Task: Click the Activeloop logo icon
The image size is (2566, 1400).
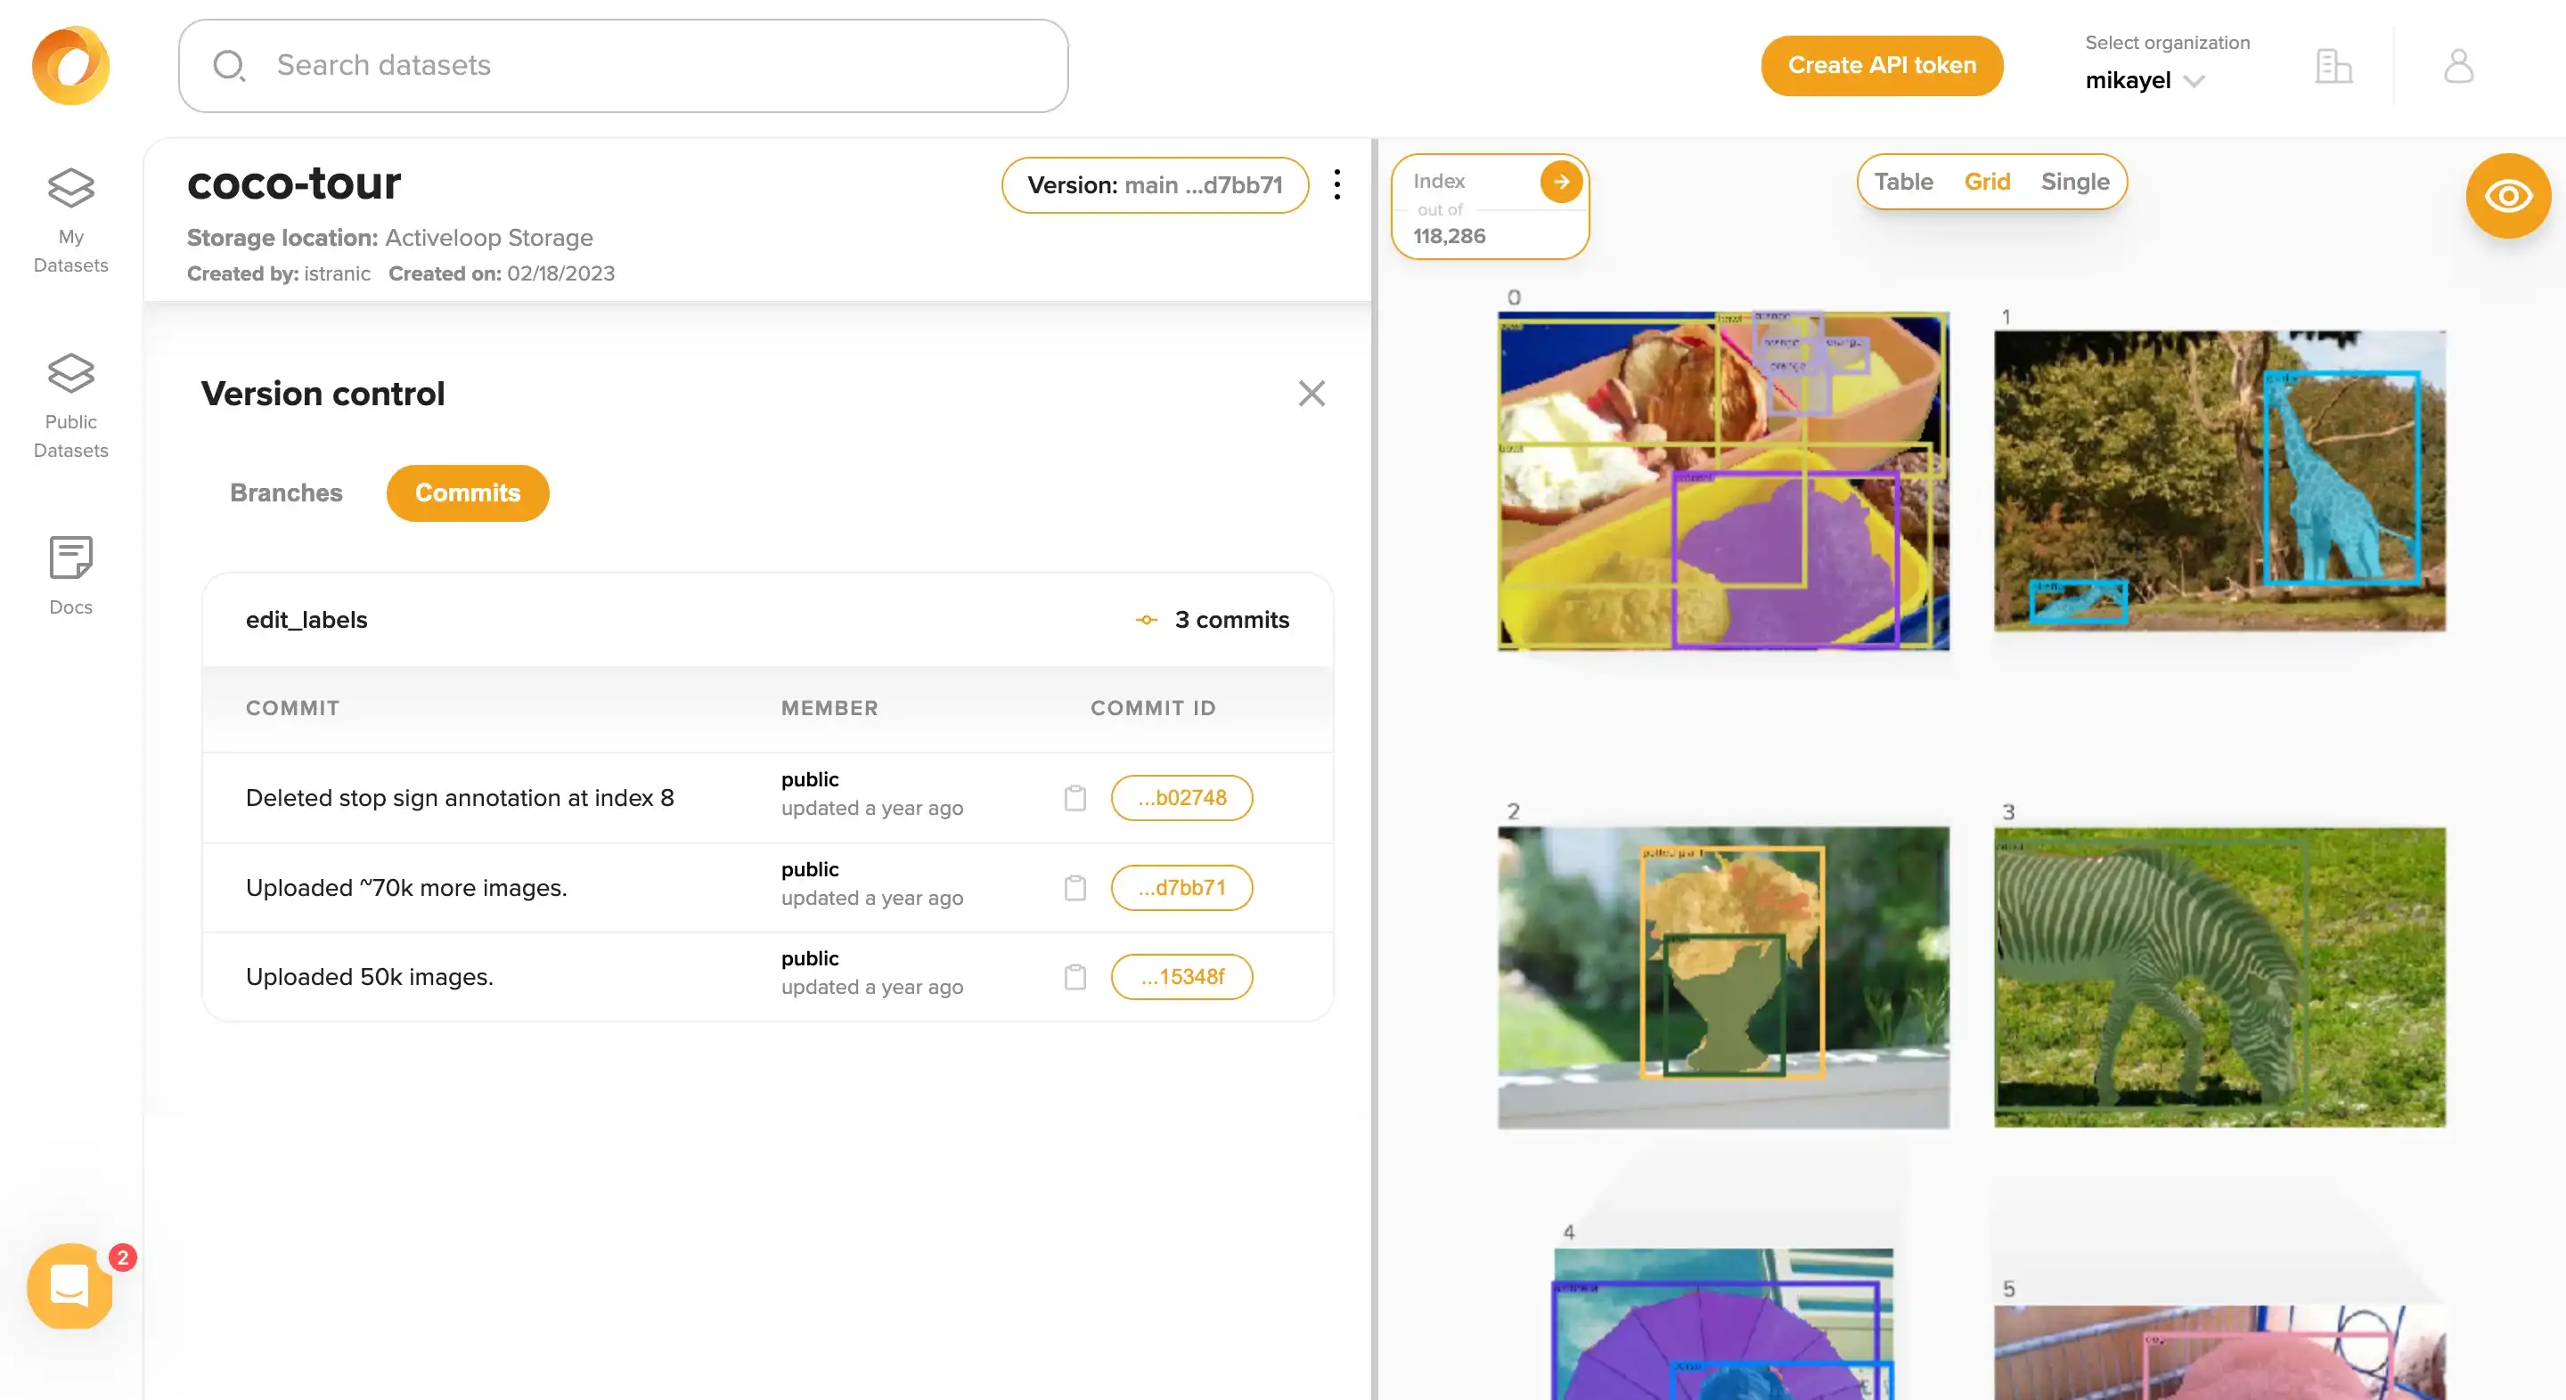Action: pos(70,66)
